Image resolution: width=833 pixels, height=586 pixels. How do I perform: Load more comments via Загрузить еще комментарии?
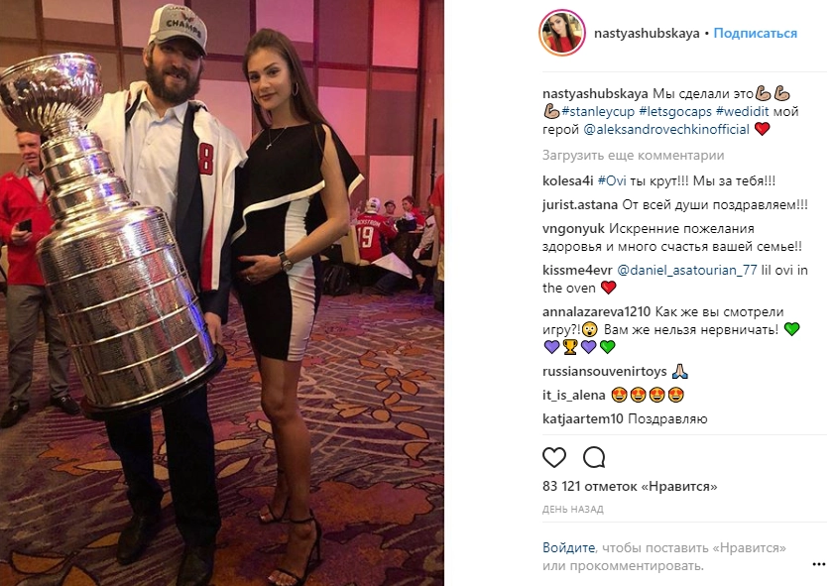tap(634, 155)
